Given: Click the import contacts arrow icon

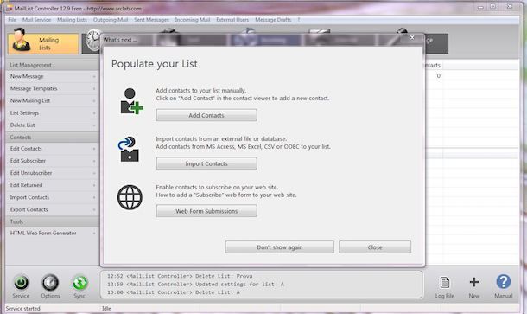Looking at the screenshot, I should click(x=129, y=149).
